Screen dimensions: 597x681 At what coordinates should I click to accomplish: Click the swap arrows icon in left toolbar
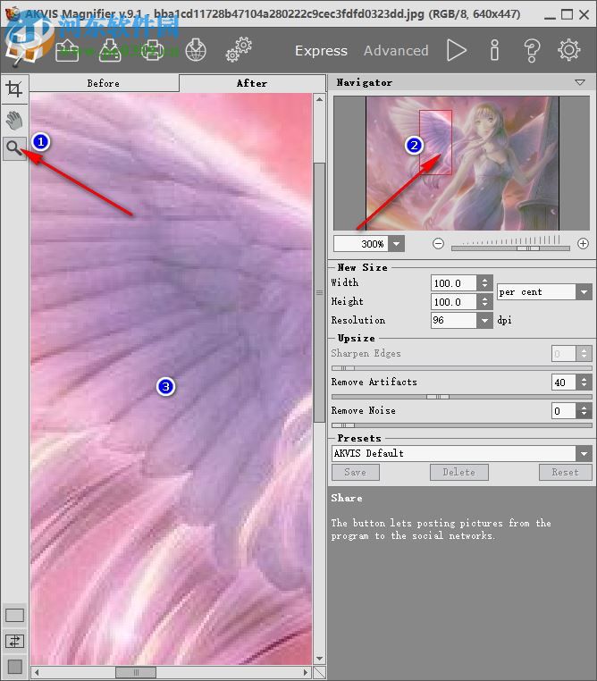click(x=14, y=641)
